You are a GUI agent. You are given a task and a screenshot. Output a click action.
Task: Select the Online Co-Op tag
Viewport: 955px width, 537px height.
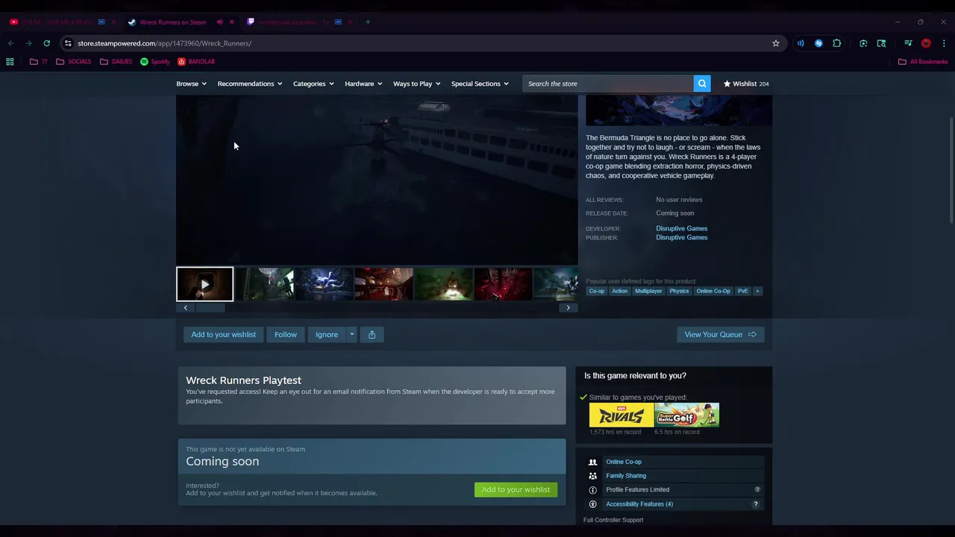pos(713,291)
